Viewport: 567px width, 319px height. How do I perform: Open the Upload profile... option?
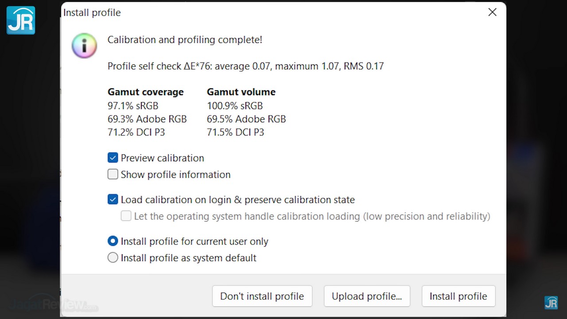367,296
